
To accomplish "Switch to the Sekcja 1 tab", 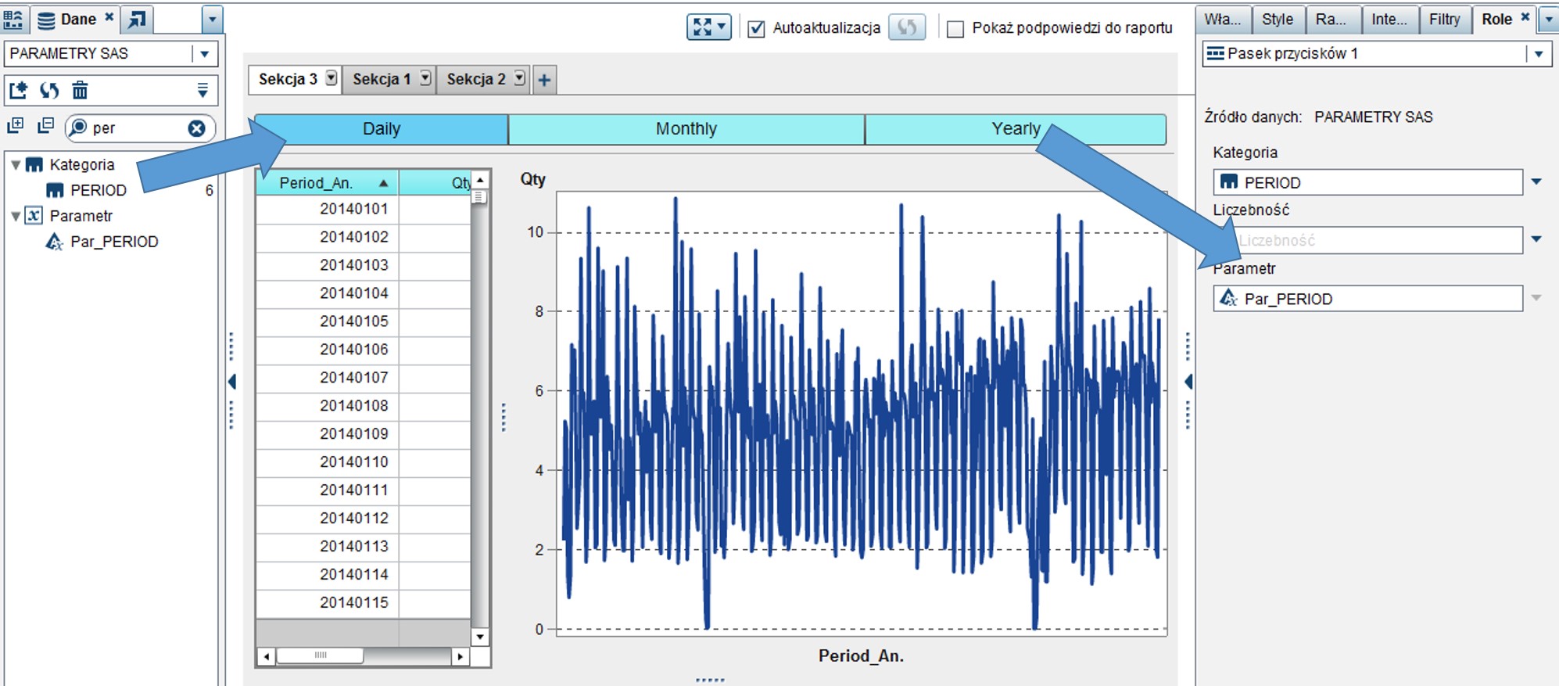I will 382,79.
